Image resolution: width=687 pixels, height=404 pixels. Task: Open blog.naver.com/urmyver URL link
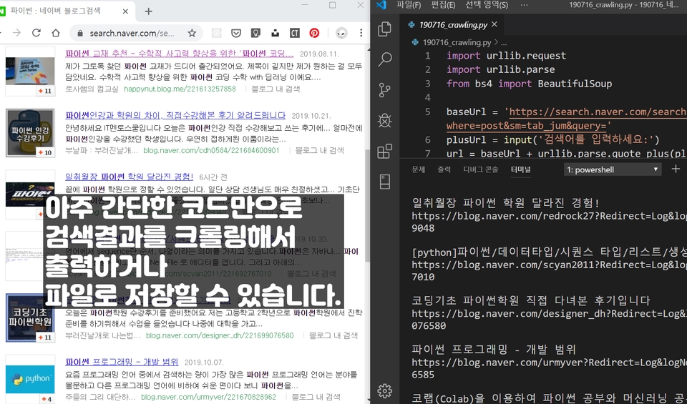point(208,397)
